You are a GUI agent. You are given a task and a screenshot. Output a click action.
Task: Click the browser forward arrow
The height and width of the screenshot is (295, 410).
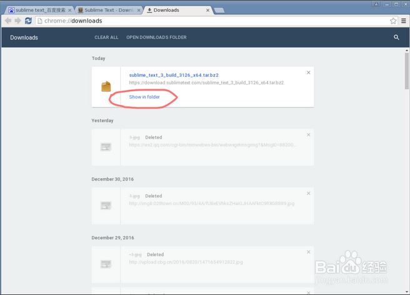[x=17, y=21]
